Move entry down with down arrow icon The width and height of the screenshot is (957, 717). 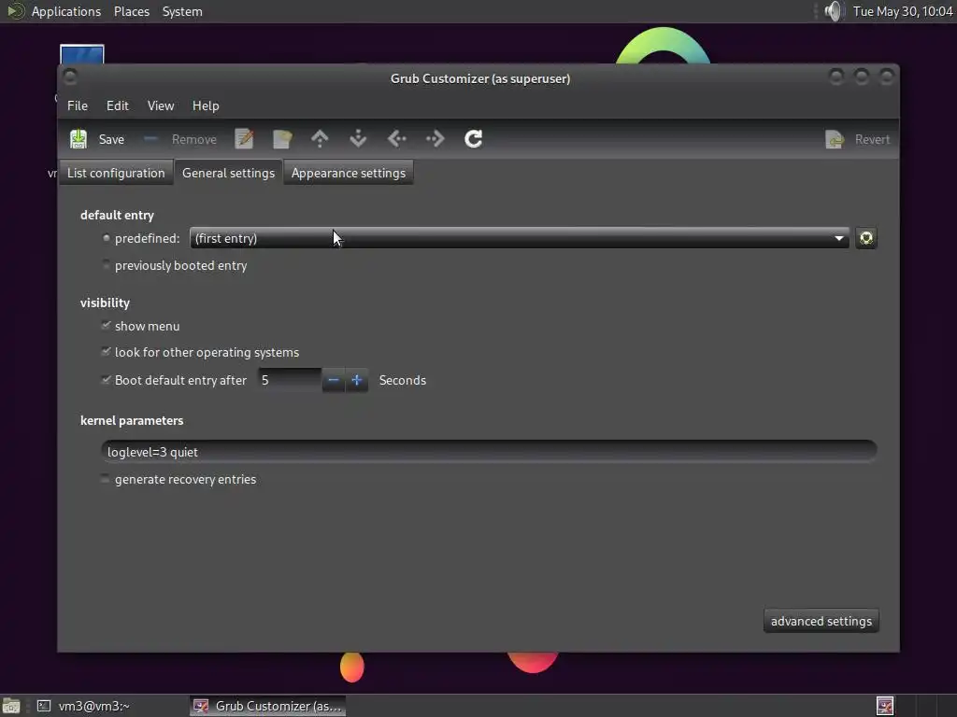358,139
